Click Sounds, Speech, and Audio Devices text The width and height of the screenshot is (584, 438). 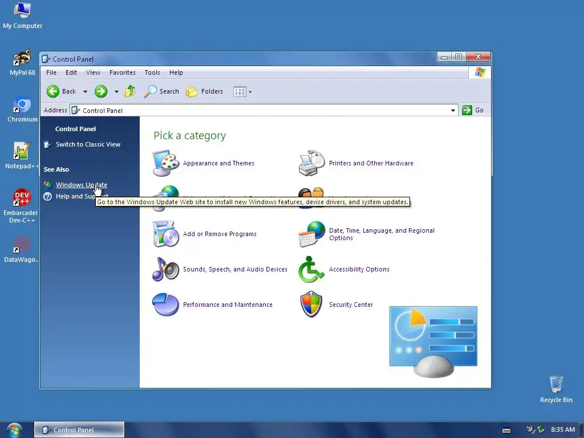point(235,269)
